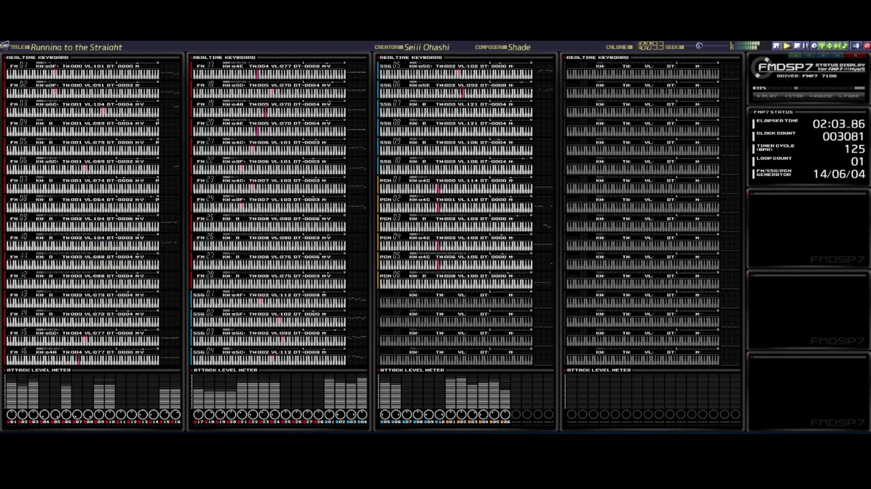Click the timer cycle BPM value 125
The width and height of the screenshot is (871, 489).
click(854, 149)
